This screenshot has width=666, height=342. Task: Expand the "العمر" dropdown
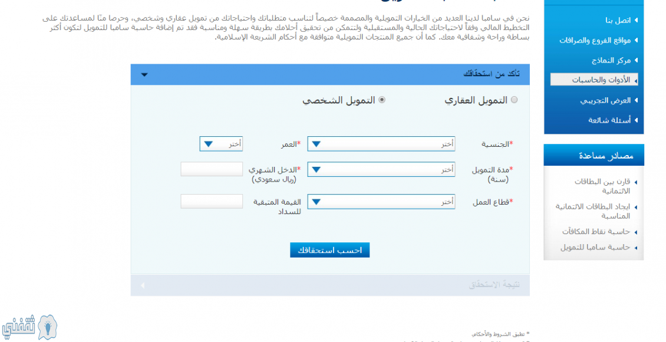point(221,144)
